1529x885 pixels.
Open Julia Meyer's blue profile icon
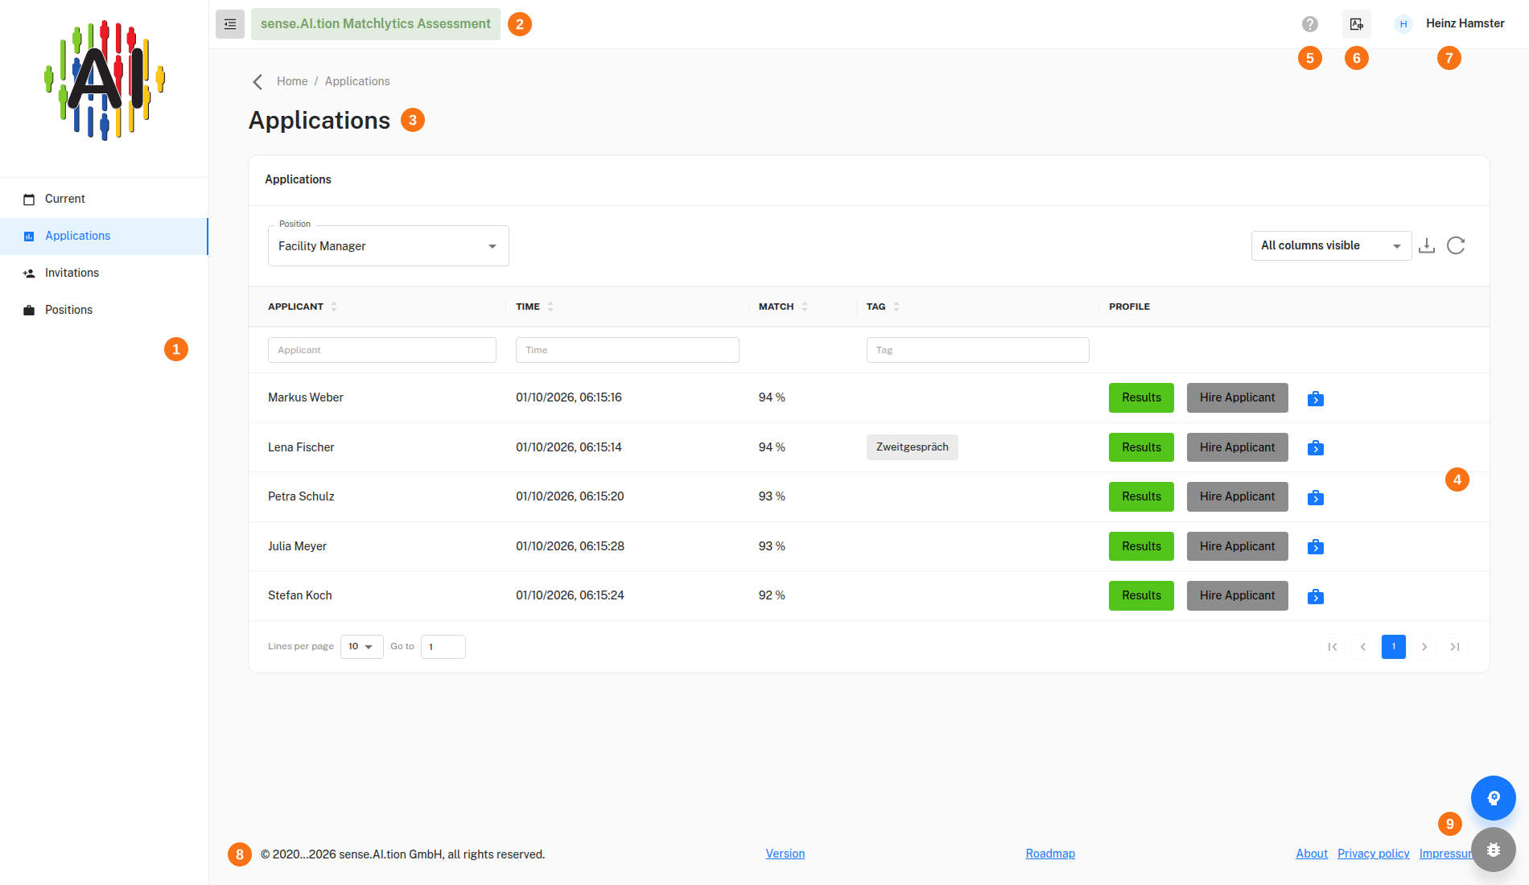point(1316,546)
